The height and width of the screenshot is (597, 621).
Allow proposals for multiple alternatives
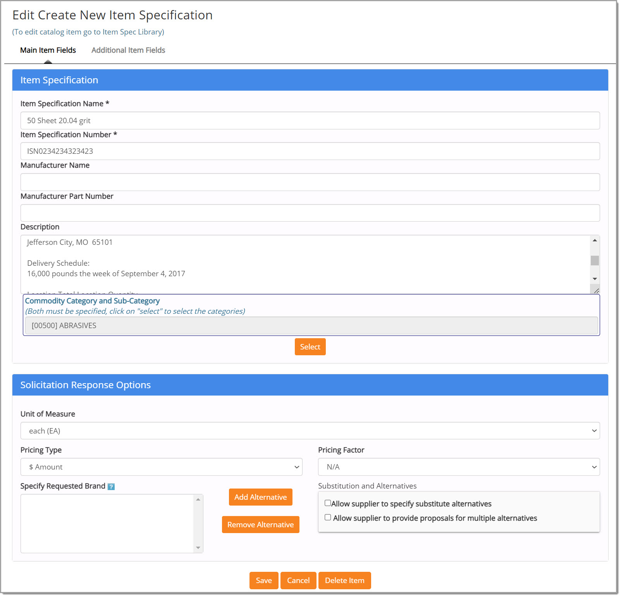point(328,517)
